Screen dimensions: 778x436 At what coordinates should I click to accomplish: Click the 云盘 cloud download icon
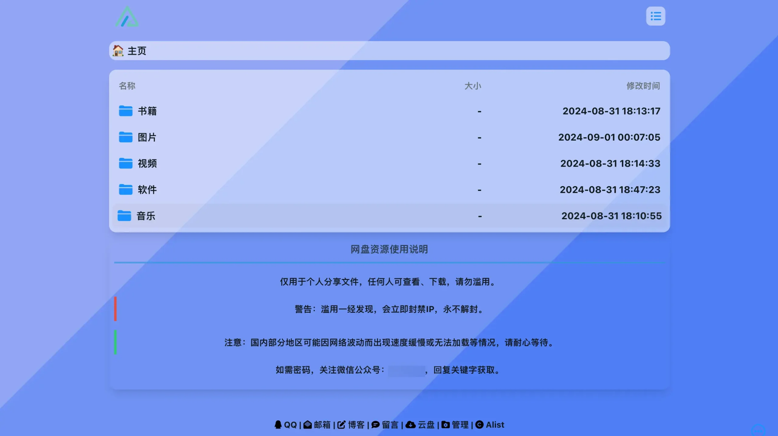click(x=411, y=425)
